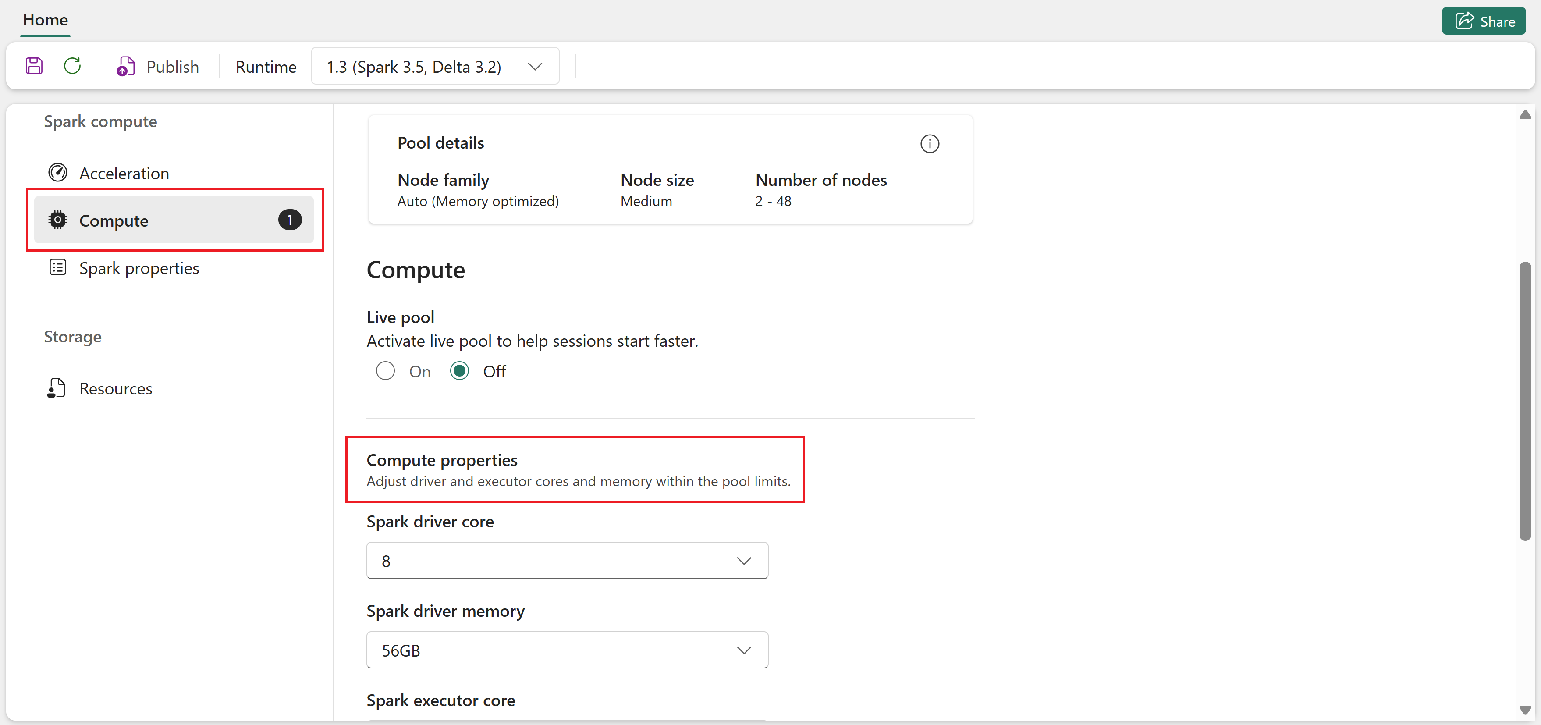
Task: Click the Storage heading
Action: (x=72, y=337)
